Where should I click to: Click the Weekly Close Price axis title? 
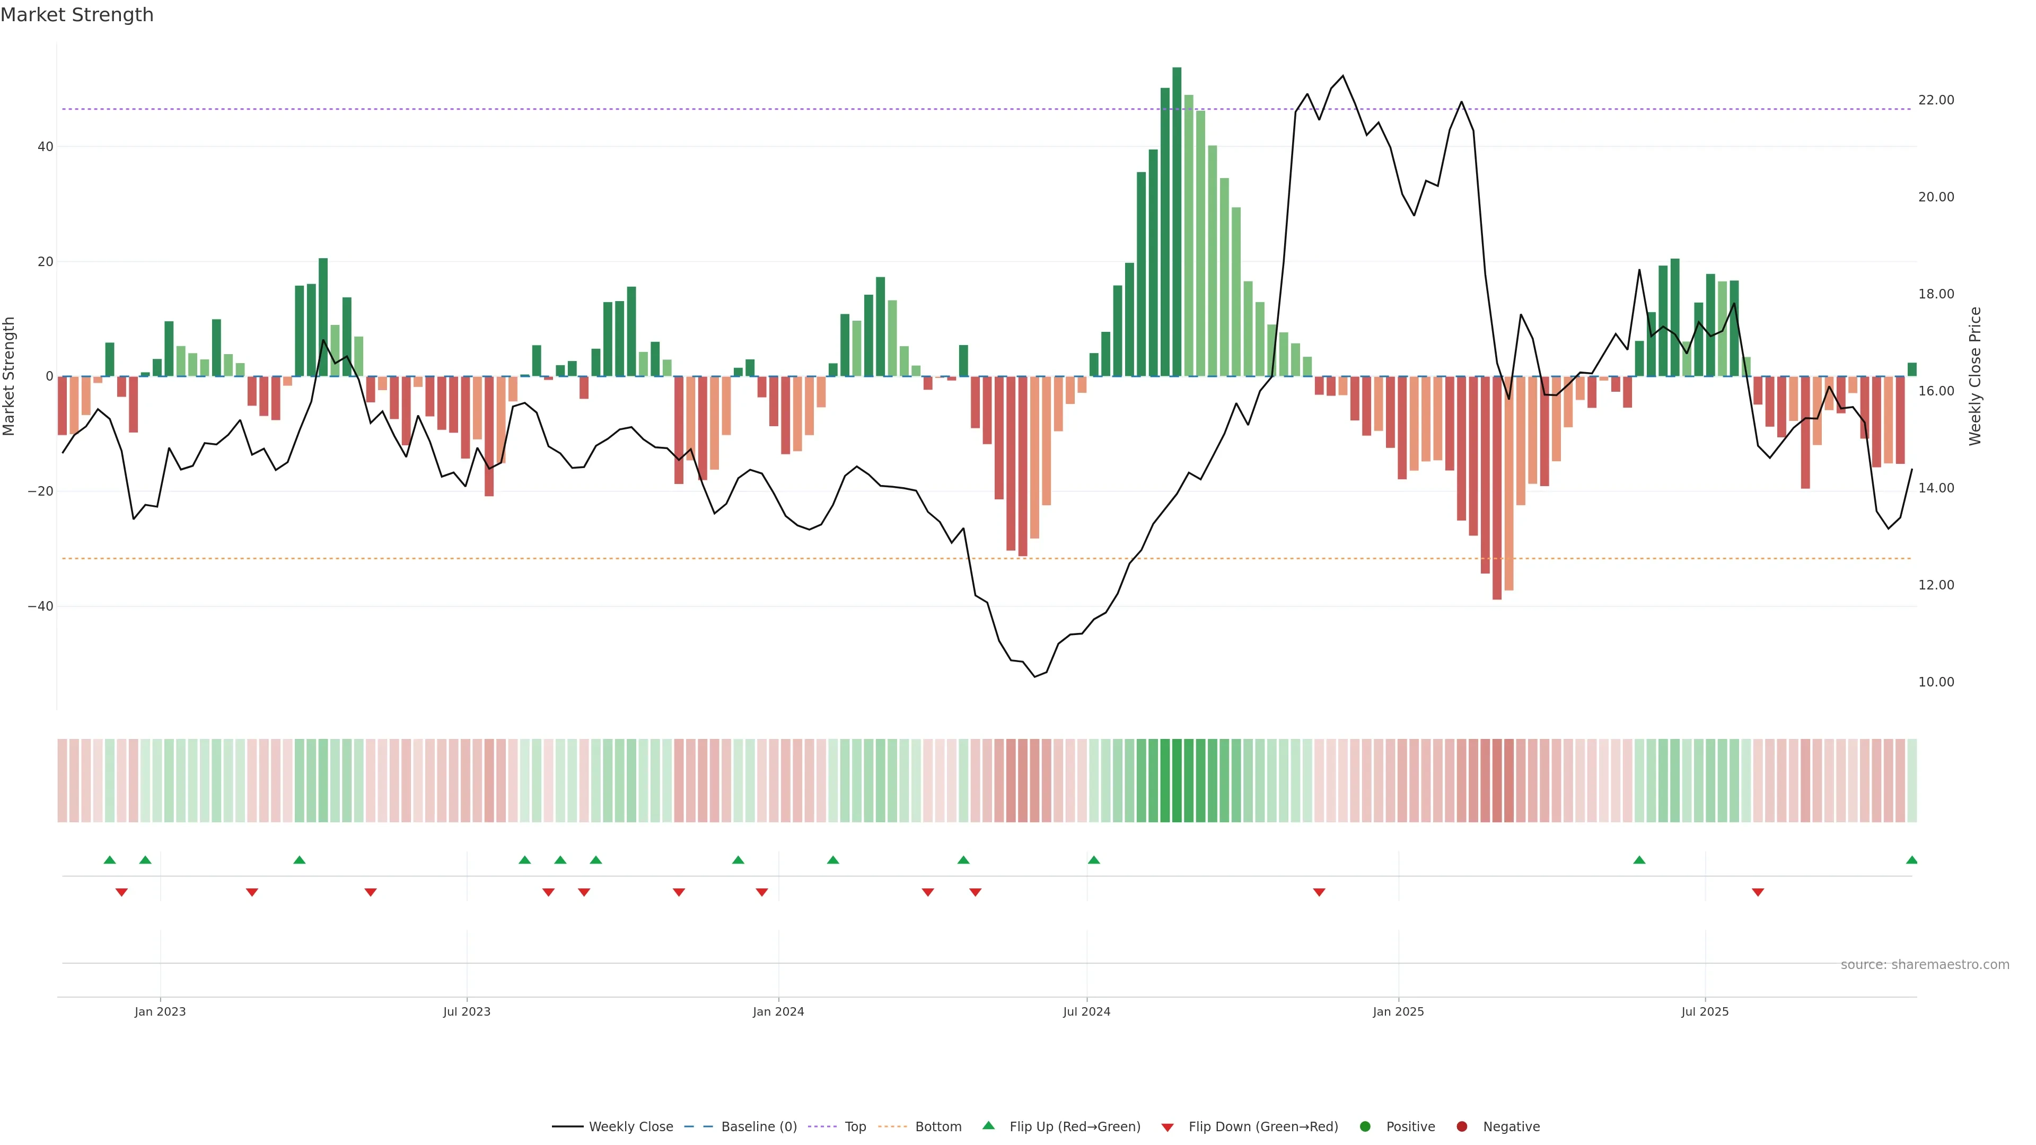1975,376
